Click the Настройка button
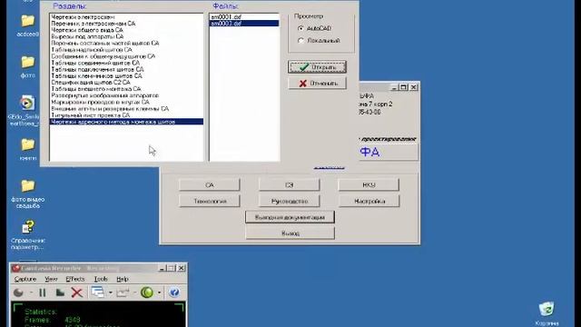This screenshot has width=581, height=327. click(x=369, y=201)
